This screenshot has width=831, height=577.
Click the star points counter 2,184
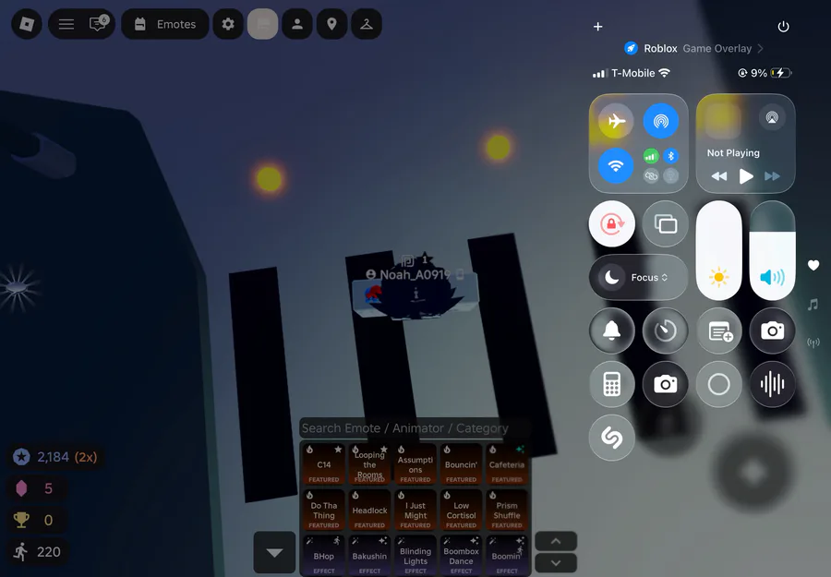pos(55,457)
